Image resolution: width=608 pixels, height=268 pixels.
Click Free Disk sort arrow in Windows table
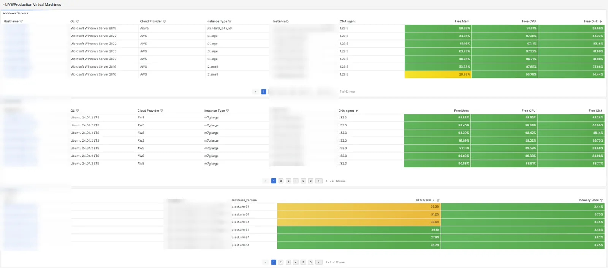601,22
